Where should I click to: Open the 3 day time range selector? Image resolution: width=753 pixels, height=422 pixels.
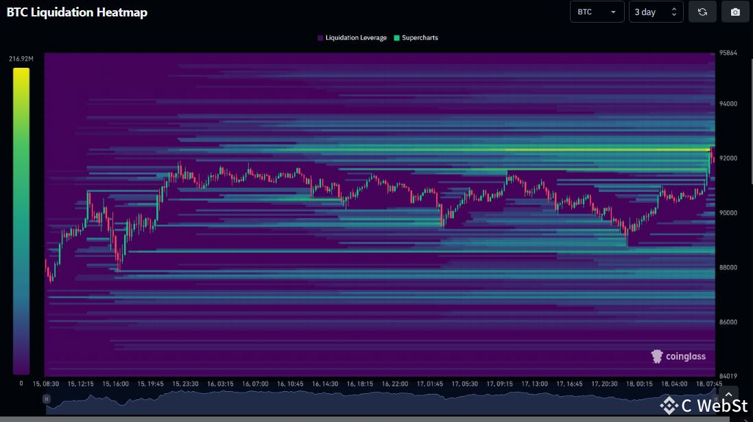pyautogui.click(x=656, y=12)
